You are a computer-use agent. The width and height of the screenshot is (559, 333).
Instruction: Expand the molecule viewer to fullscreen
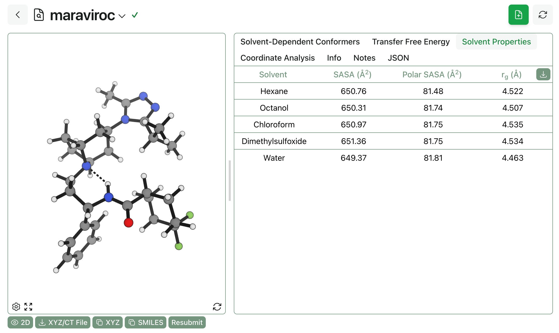pos(28,306)
